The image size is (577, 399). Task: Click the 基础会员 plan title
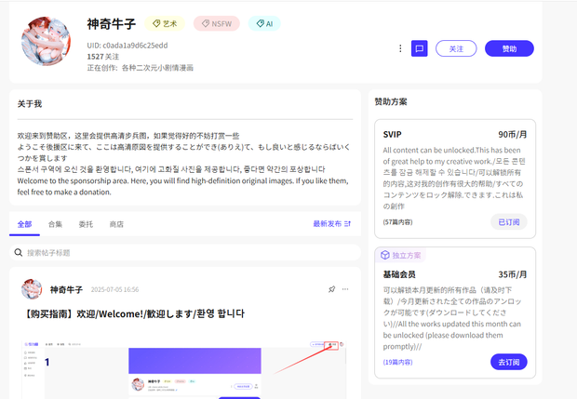pyautogui.click(x=399, y=274)
